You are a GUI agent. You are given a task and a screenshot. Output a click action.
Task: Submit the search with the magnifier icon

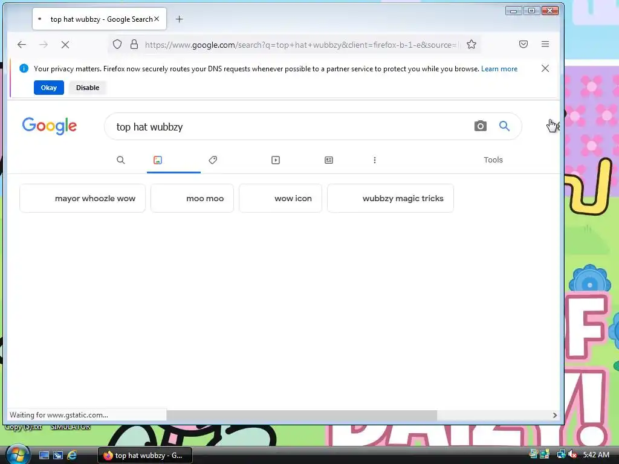[504, 126]
